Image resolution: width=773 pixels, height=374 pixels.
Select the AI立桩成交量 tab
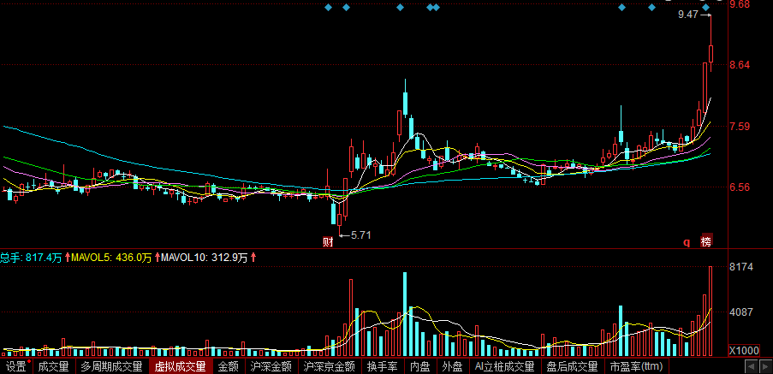pos(505,366)
